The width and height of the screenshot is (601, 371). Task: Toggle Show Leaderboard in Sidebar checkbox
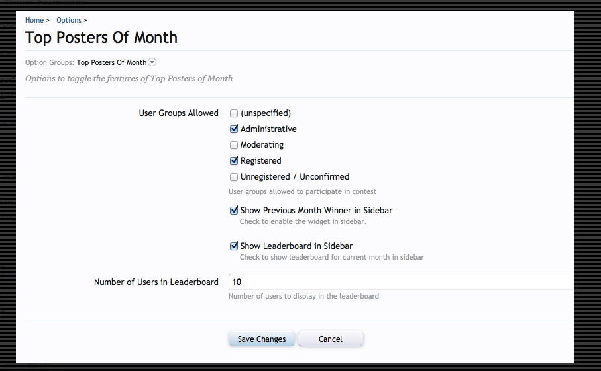[x=234, y=246]
